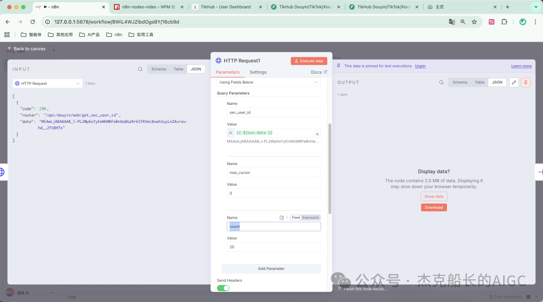Select Table view in OUTPUT panel
The image size is (543, 302).
(x=480, y=82)
